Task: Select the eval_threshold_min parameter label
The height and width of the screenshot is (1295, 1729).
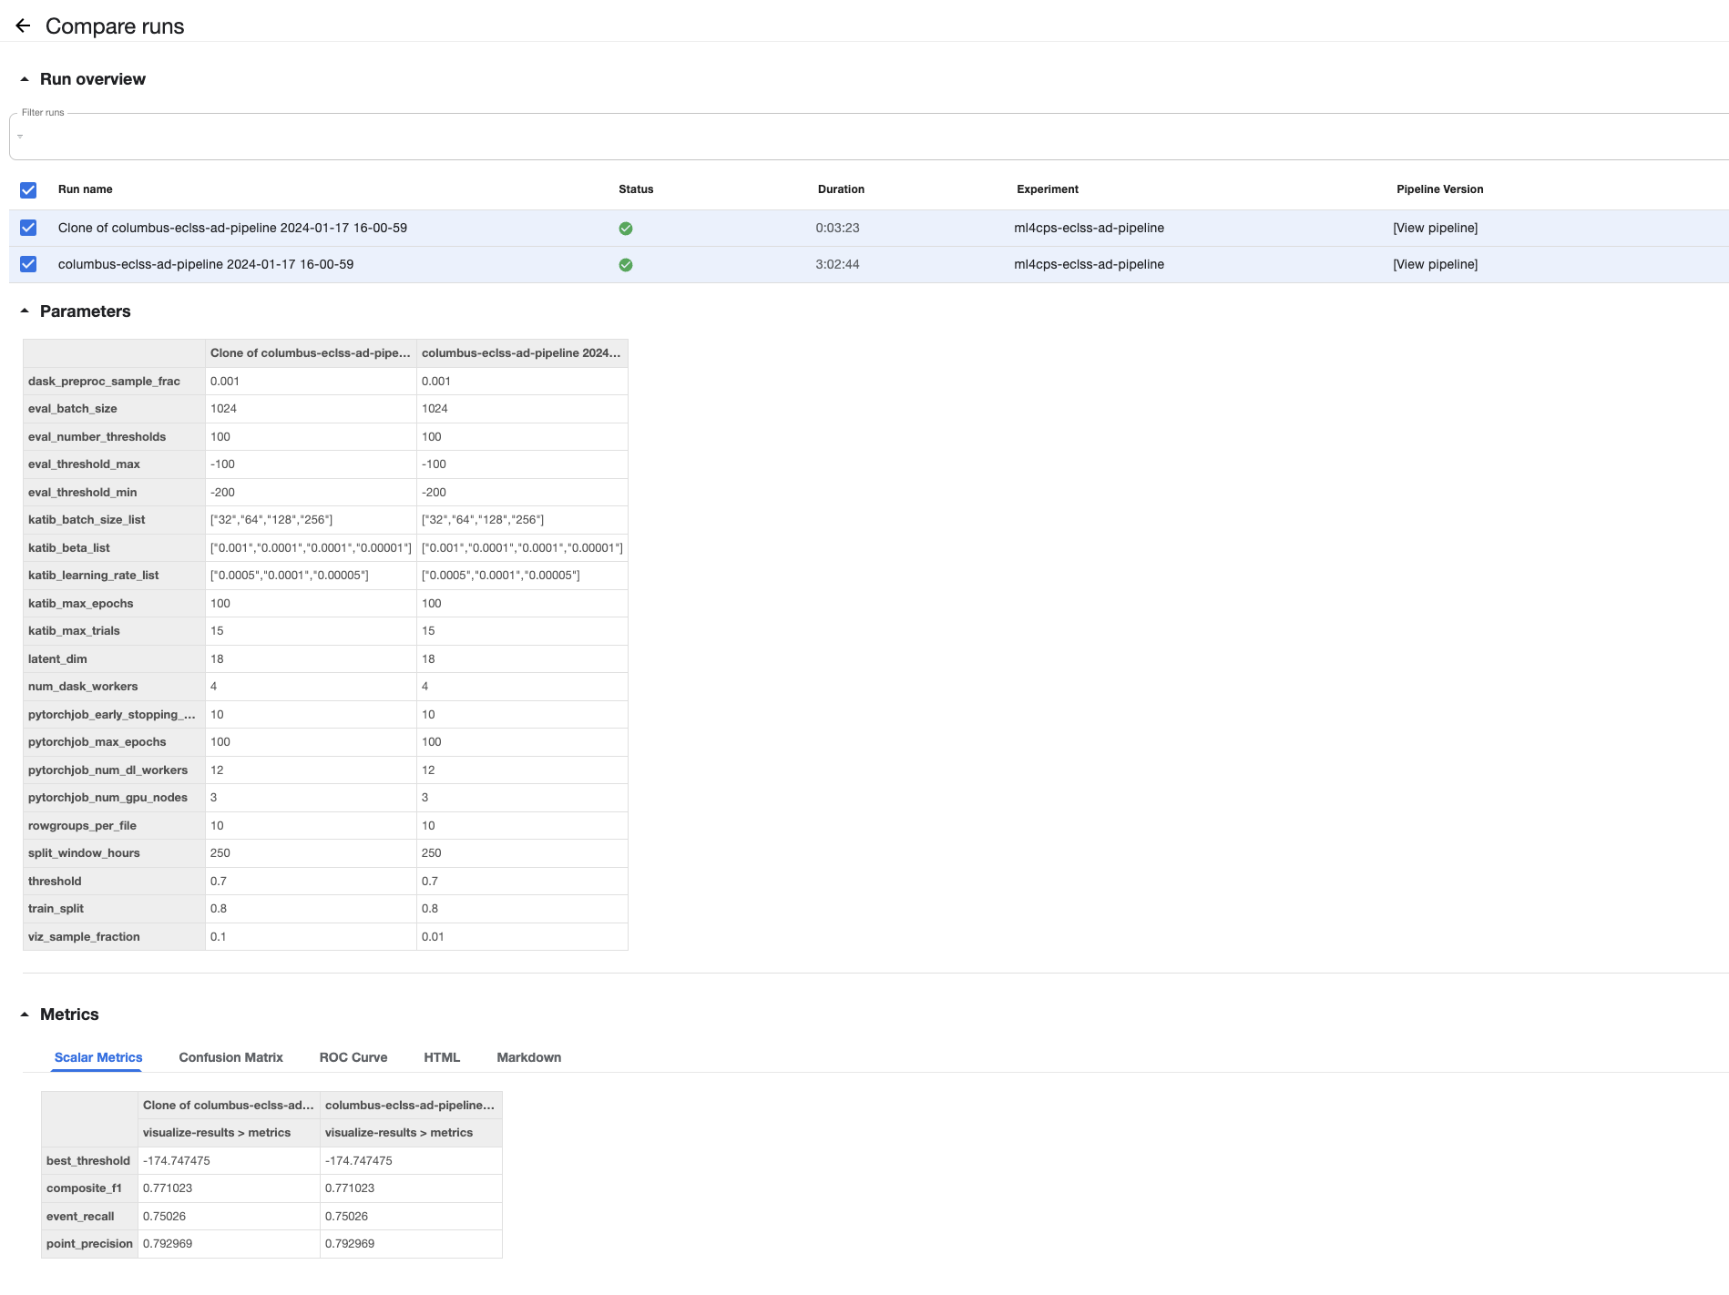Action: (x=83, y=493)
